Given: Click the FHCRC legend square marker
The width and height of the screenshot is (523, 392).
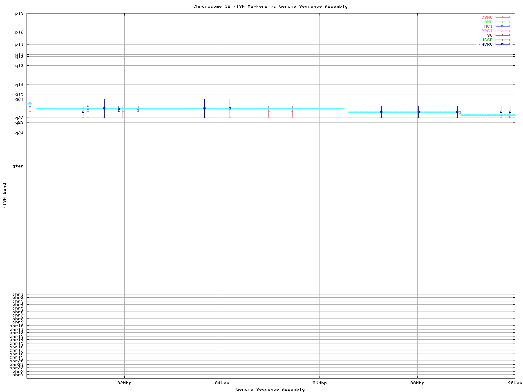Looking at the screenshot, I should pyautogui.click(x=503, y=45).
